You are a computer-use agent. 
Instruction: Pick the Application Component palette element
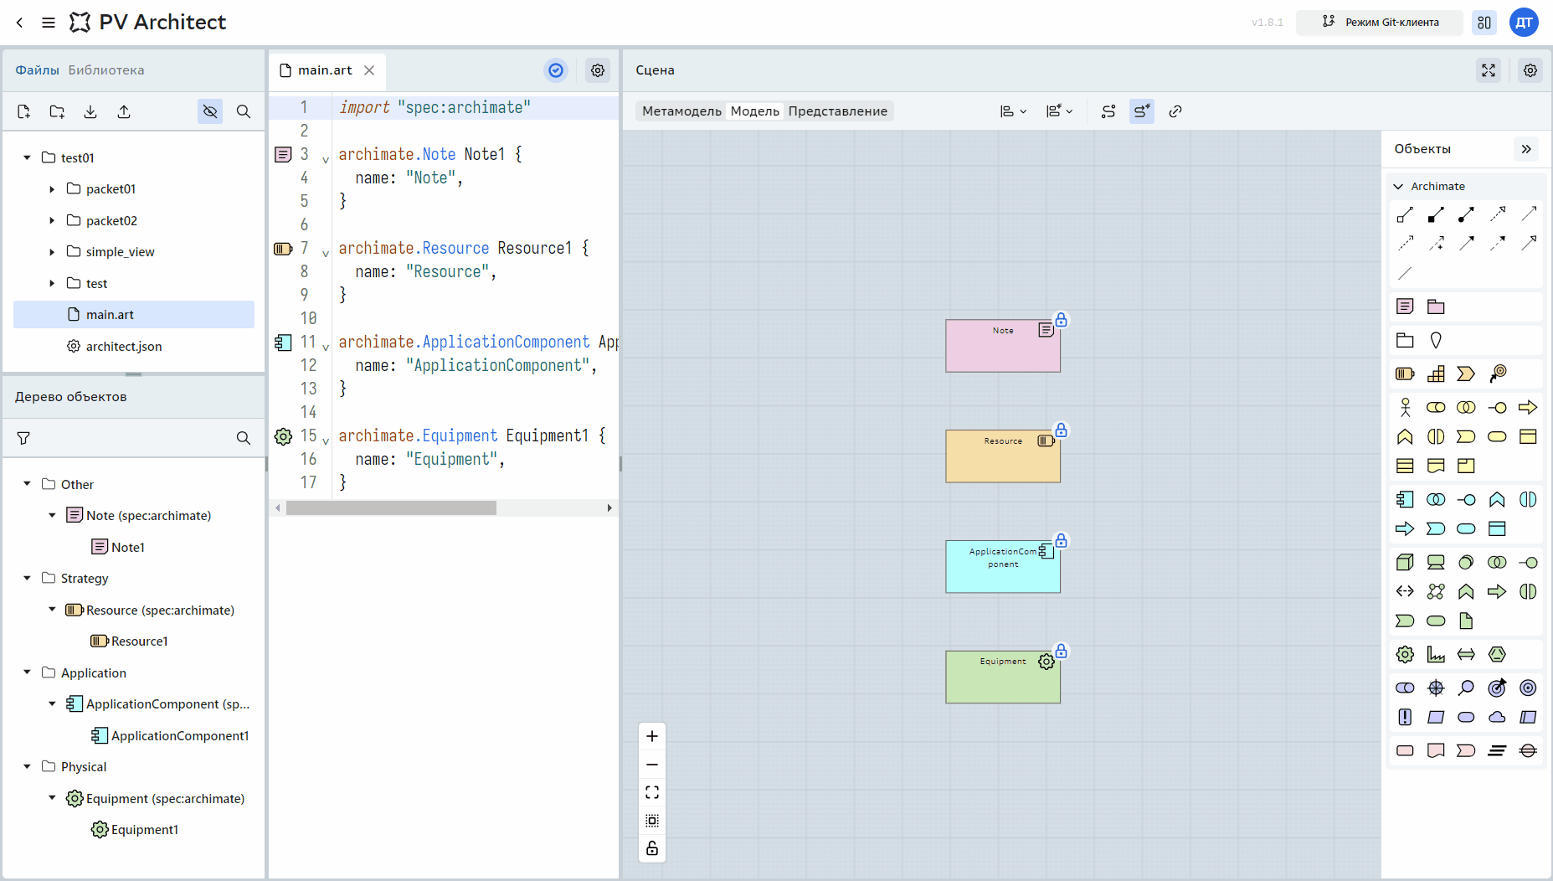click(1405, 500)
